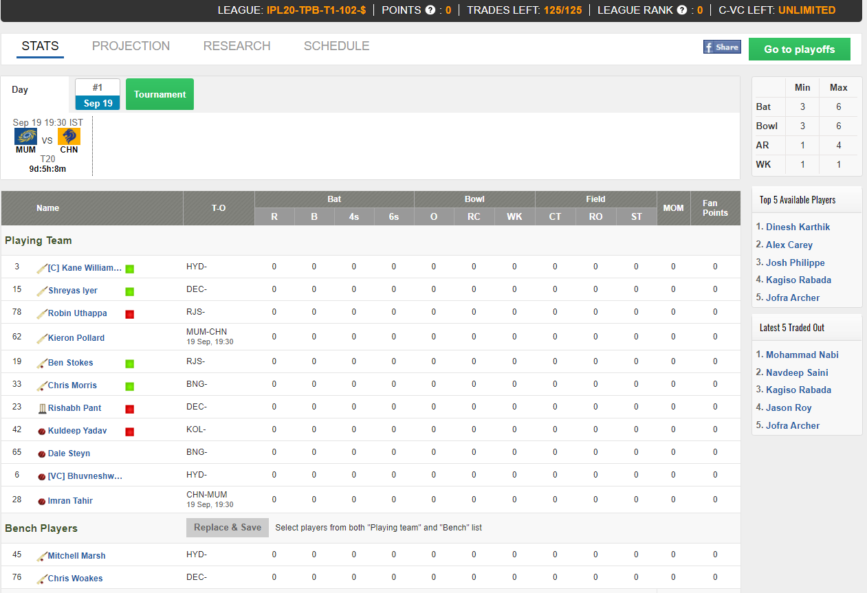This screenshot has width=867, height=593.
Task: Click the help icon next to LEAGUE RANK
Action: (x=682, y=10)
